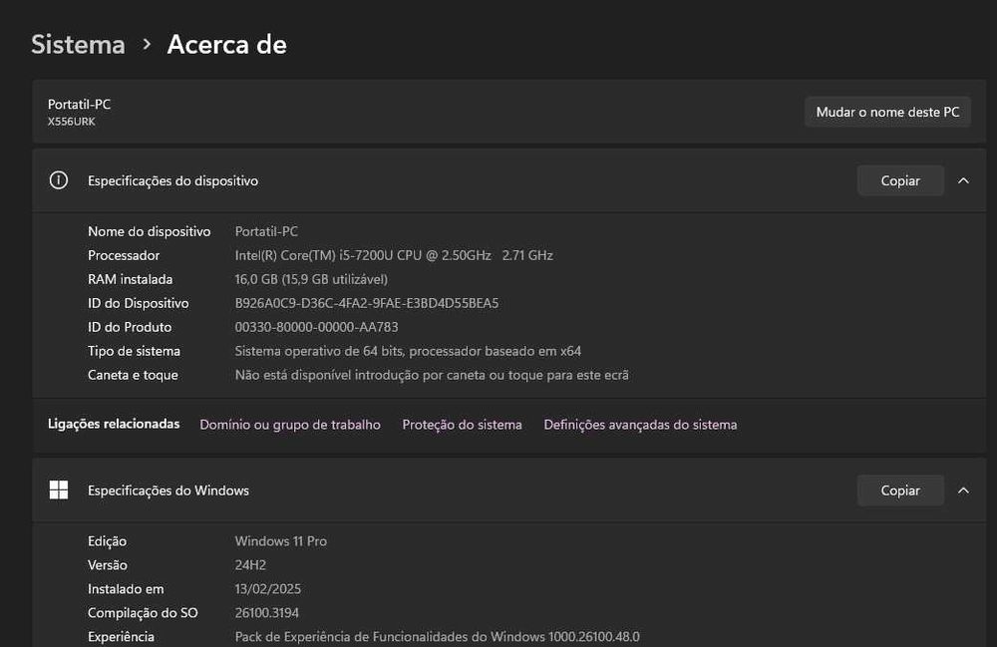
Task: Click the ID do Dispositivo label
Action: [x=139, y=303]
